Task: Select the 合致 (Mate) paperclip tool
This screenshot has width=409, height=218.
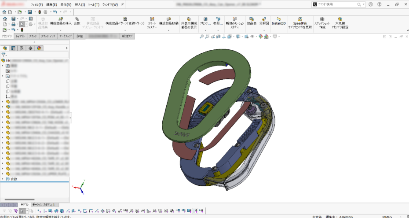Action: (x=77, y=22)
